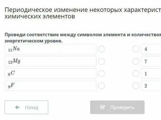Click the answer box with number 4
The height and width of the screenshot is (120, 161).
point(151,49)
